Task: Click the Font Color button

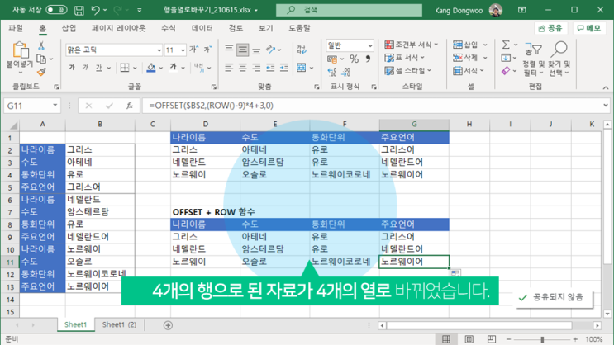Action: point(173,68)
